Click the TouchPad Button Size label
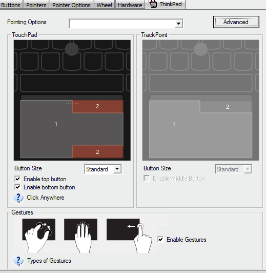The image size is (266, 273). click(x=28, y=168)
